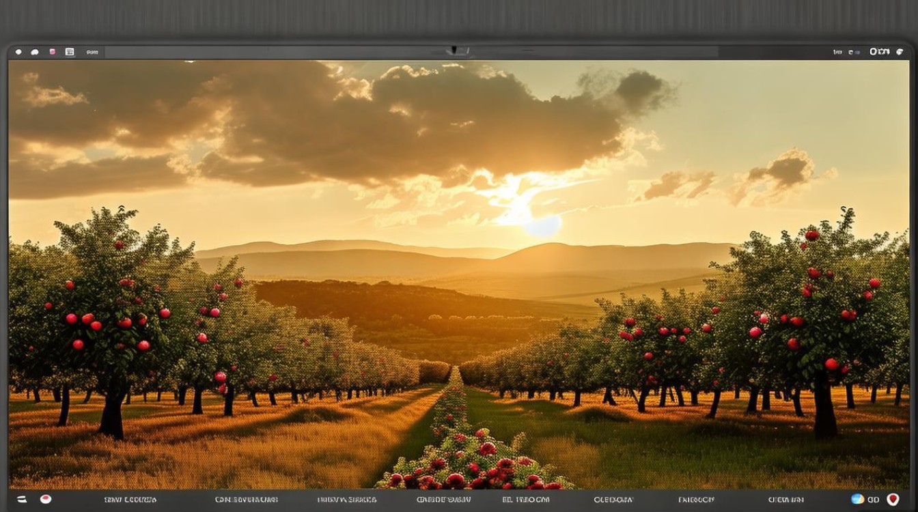Select the second text item in bottom bar

(245, 500)
